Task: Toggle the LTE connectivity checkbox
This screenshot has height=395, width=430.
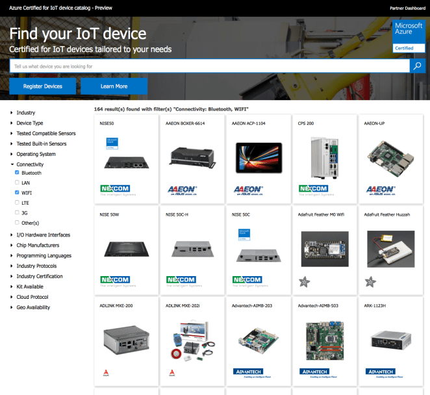Action: [17, 203]
